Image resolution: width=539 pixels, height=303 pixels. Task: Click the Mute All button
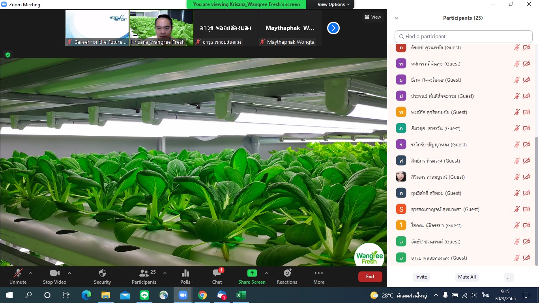click(x=467, y=277)
